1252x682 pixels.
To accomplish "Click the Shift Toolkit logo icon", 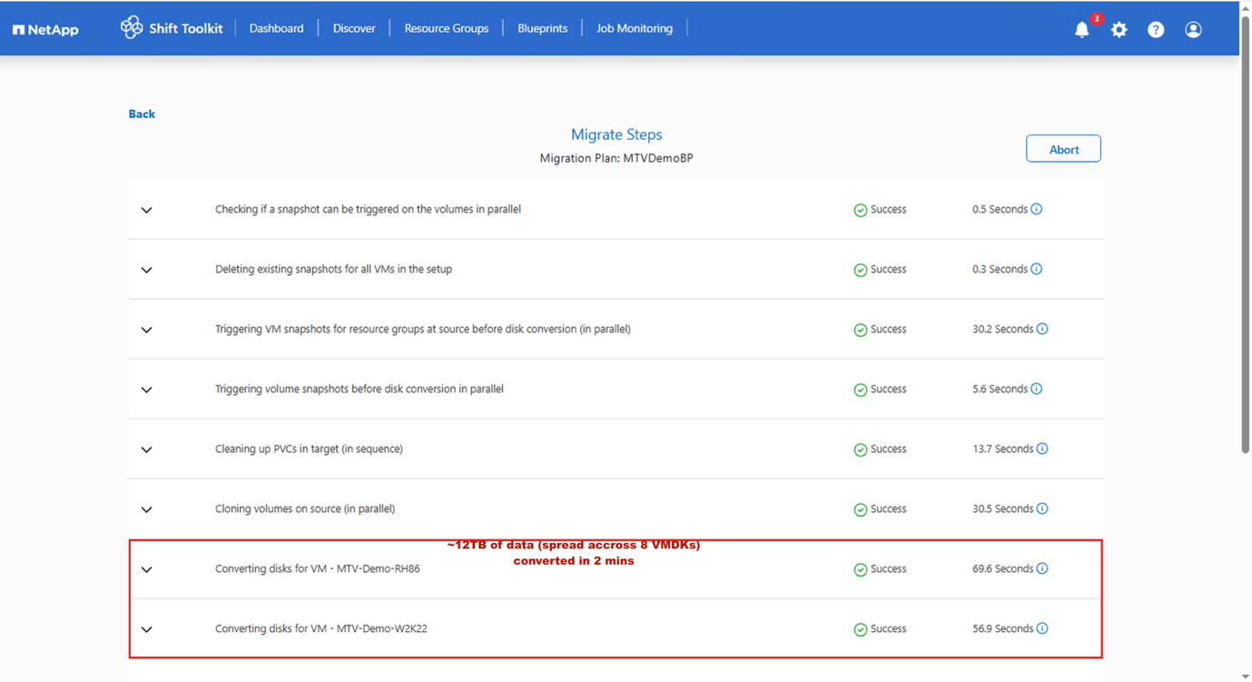I will 132,28.
